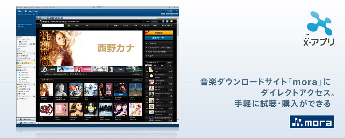Select mora 音楽ダウンロード service
This screenshot has height=139, width=345.
[26, 63]
